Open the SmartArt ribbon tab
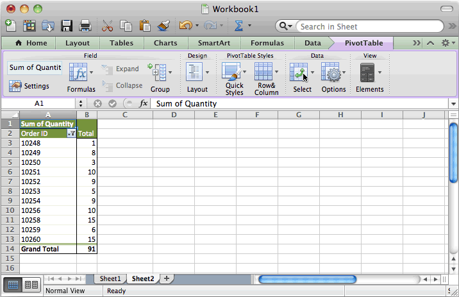This screenshot has width=459, height=297. pos(214,43)
